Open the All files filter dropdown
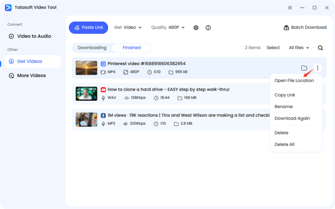 299,48
